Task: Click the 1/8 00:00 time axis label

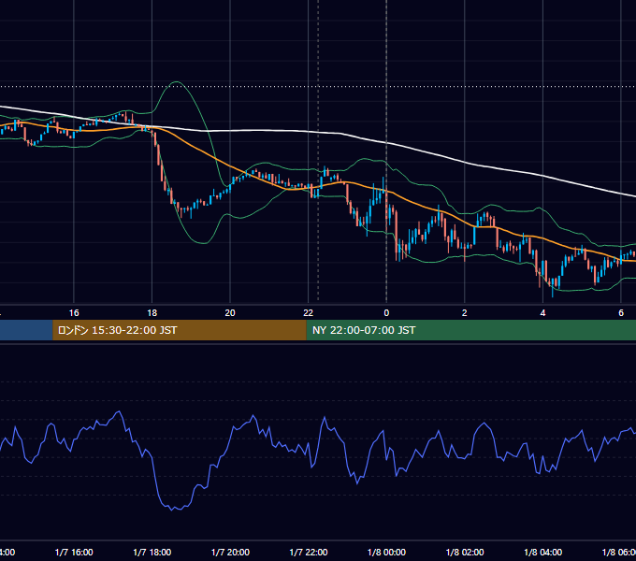Action: (x=386, y=552)
